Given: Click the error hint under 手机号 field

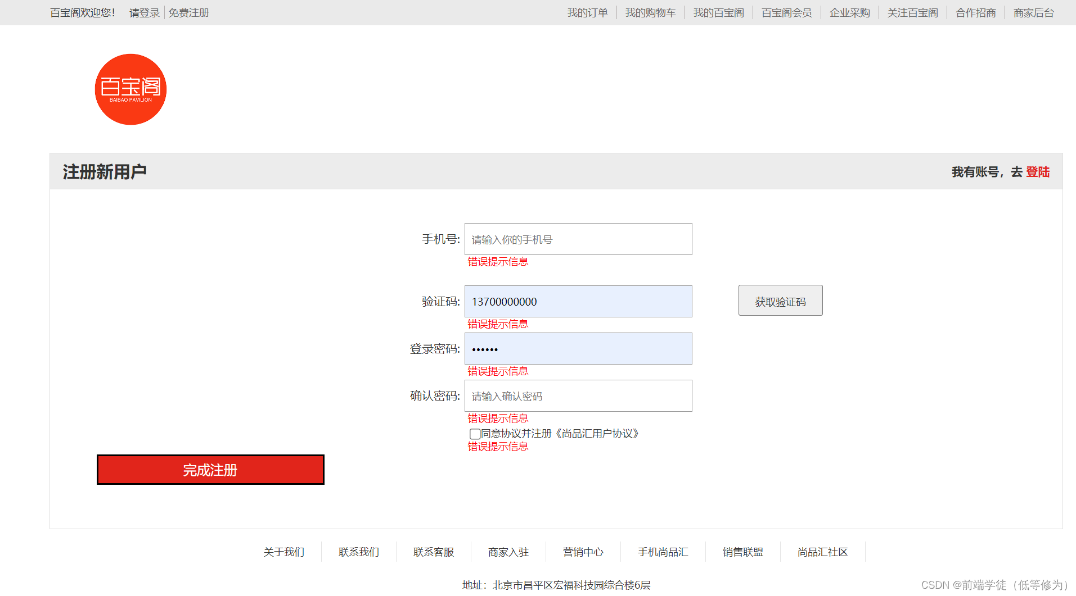Looking at the screenshot, I should [x=498, y=262].
